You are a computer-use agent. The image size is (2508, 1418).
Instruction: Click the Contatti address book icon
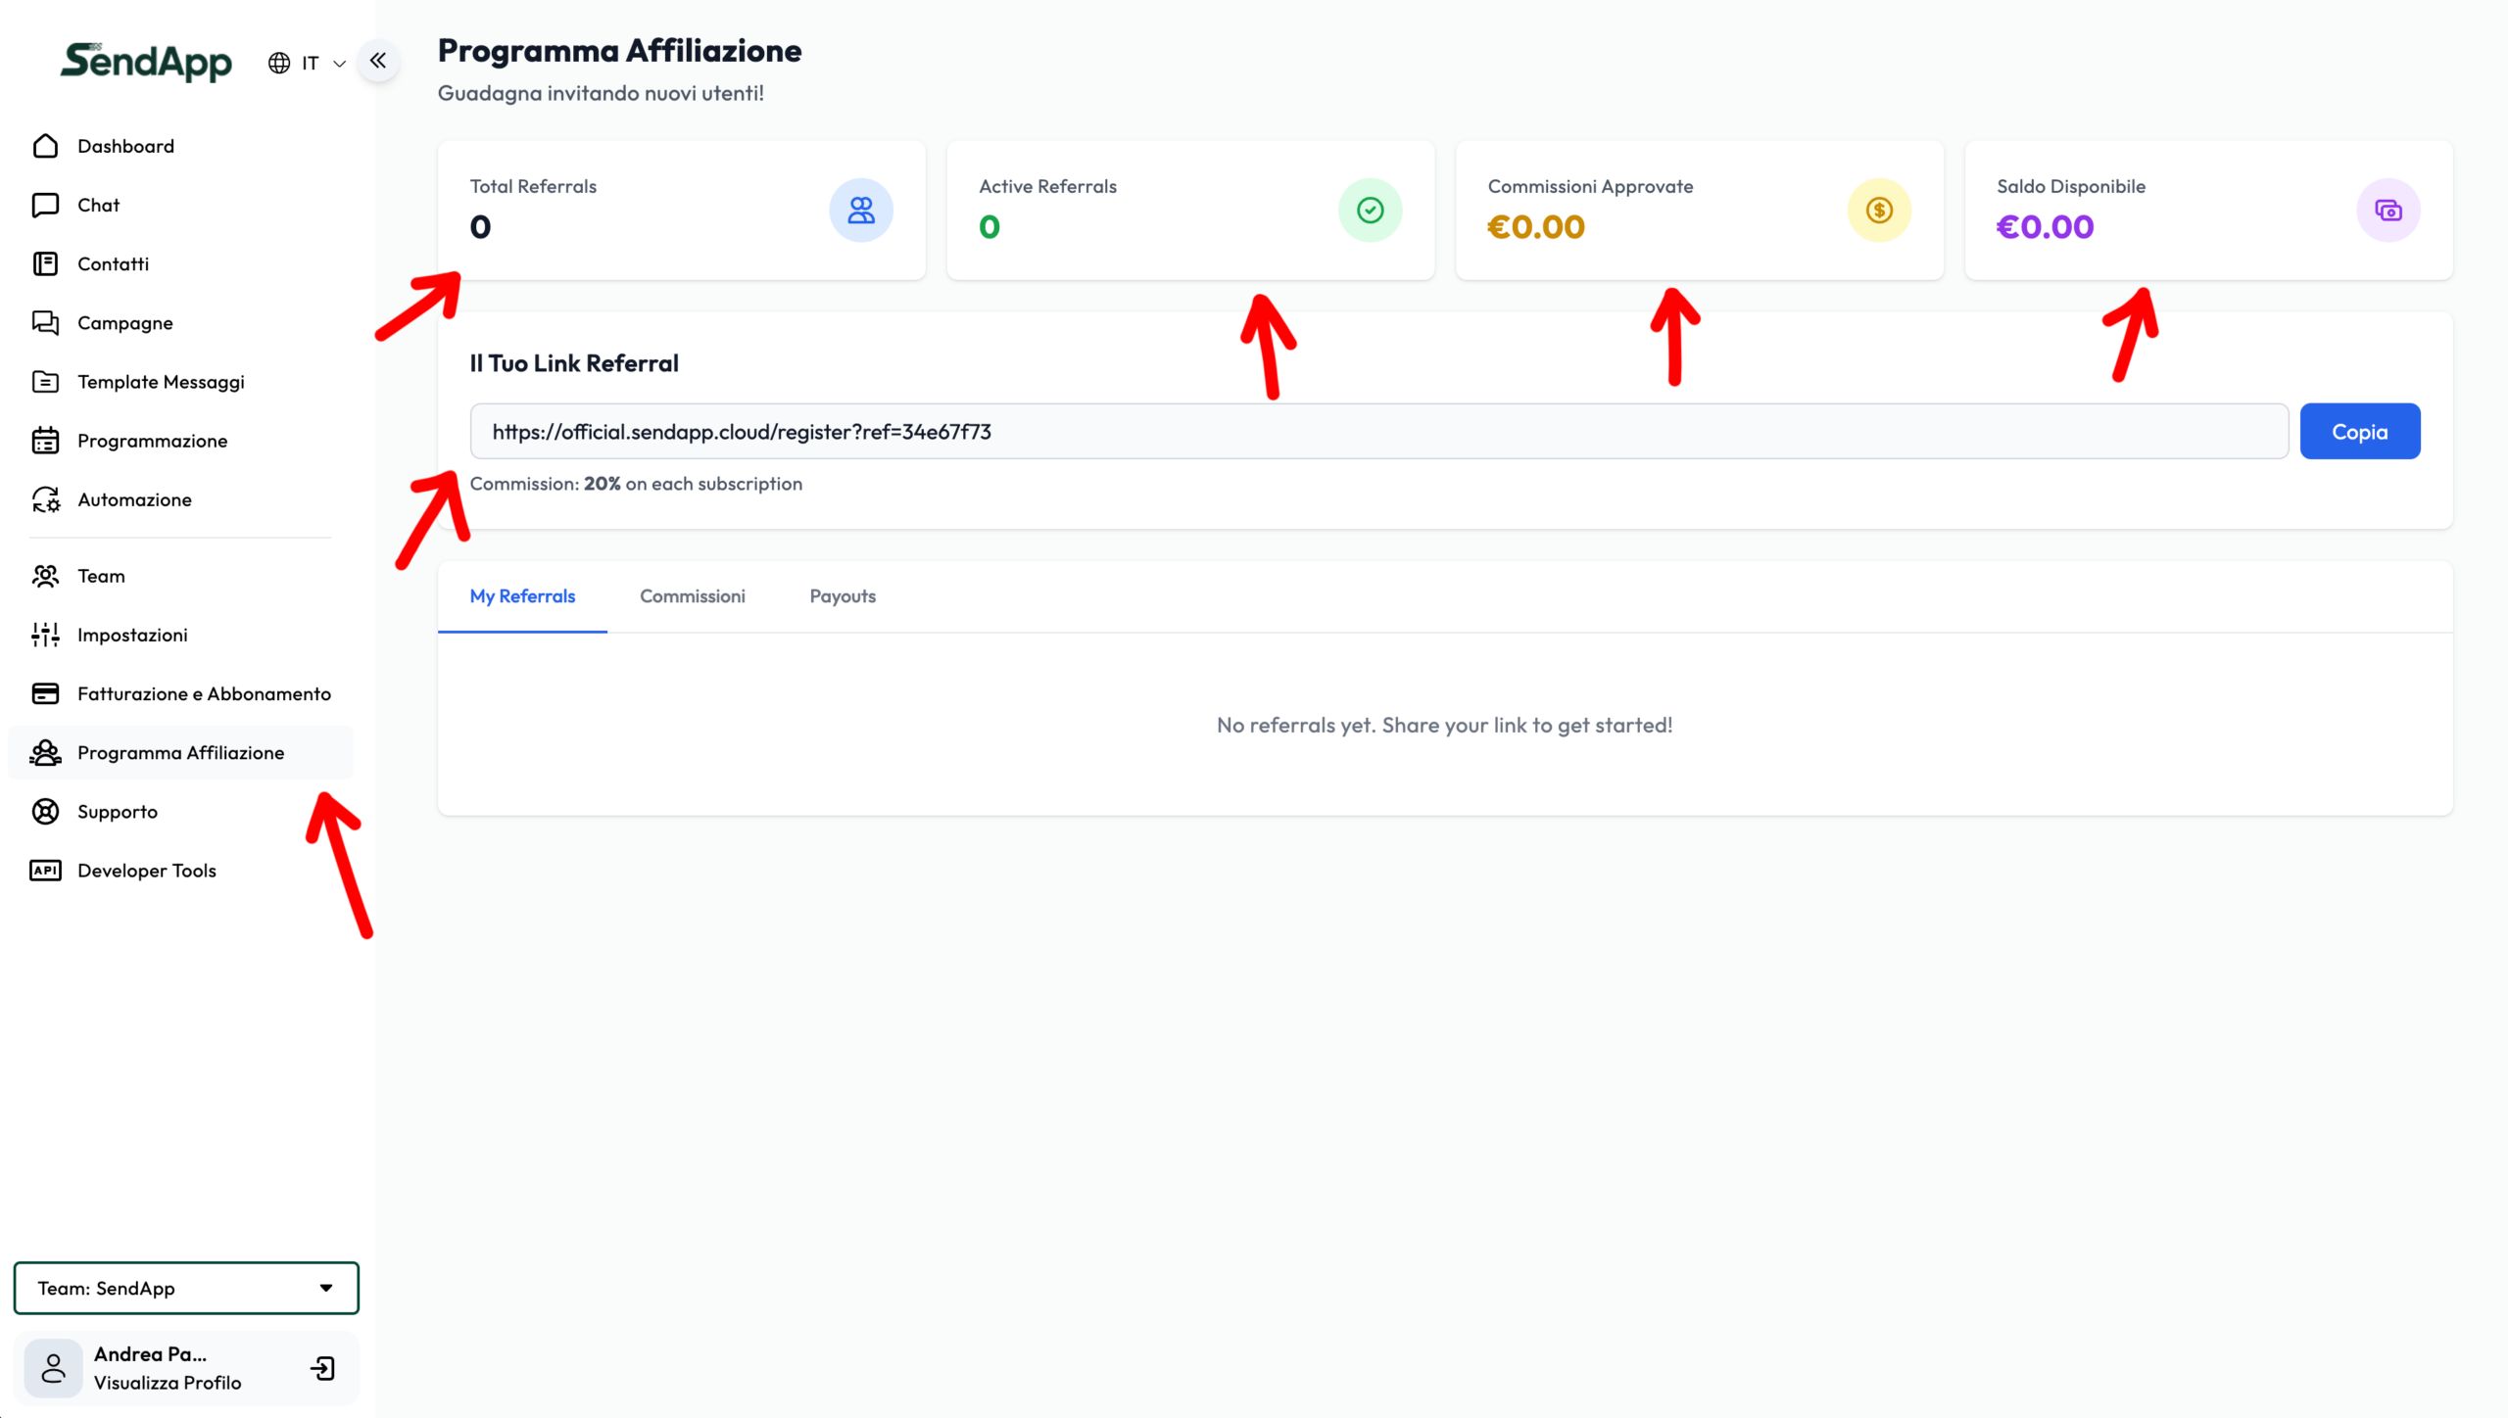pyautogui.click(x=45, y=263)
